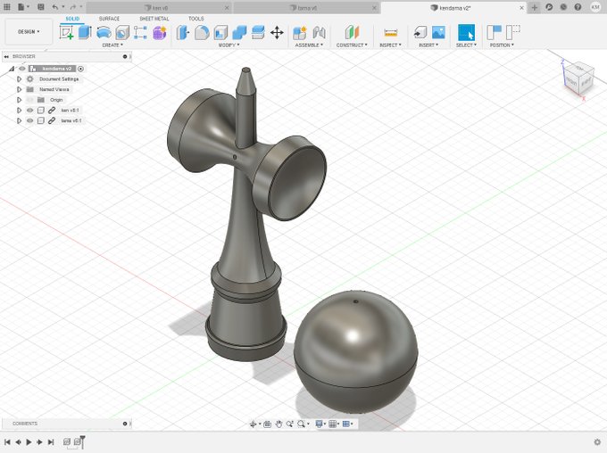Play the design timeline
The height and width of the screenshot is (453, 607).
tap(29, 441)
